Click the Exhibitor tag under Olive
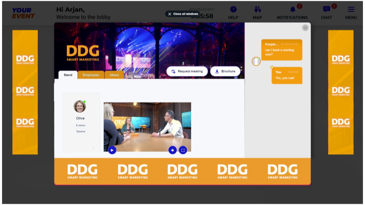This screenshot has width=365, height=205. pos(81,125)
